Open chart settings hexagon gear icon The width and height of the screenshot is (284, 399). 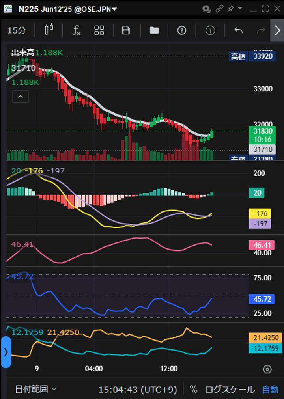click(x=267, y=369)
